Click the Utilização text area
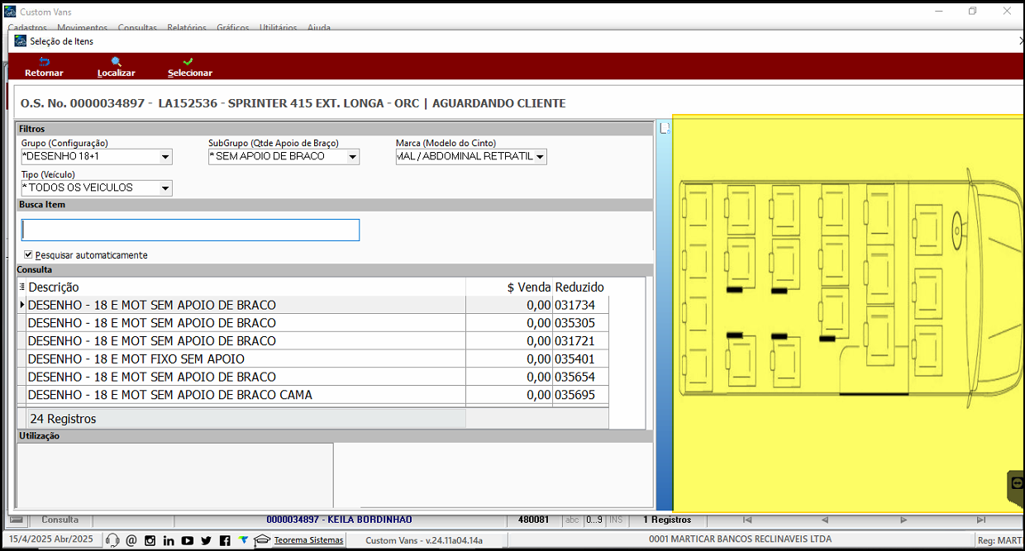This screenshot has height=551, width=1025. pos(174,476)
